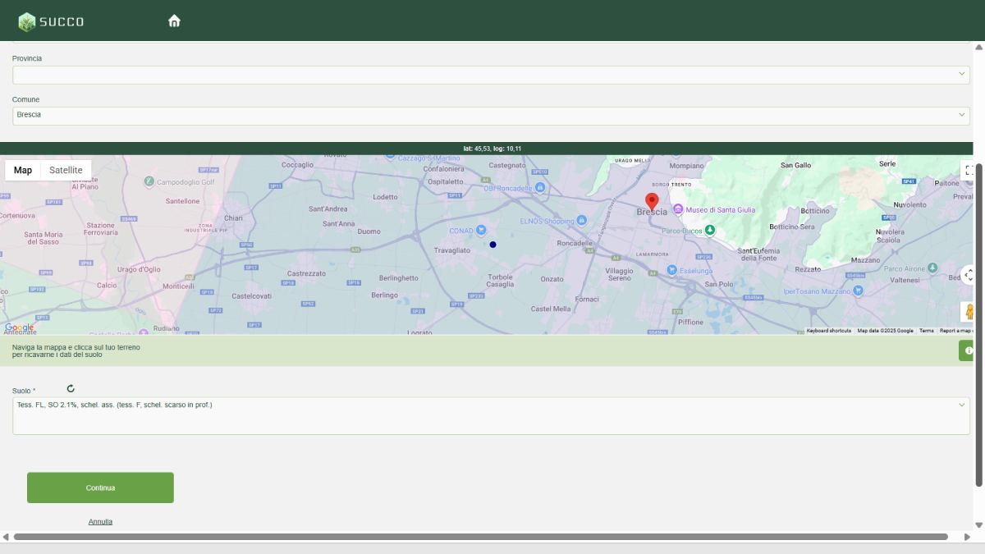The height and width of the screenshot is (554, 985).
Task: Toggle the map fullscreen control
Action: (971, 171)
